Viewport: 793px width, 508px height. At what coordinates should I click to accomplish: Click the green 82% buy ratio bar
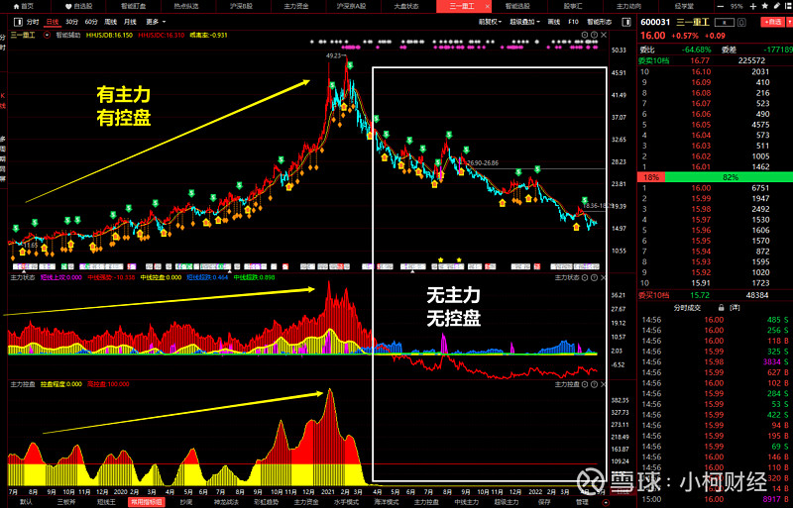(x=729, y=177)
